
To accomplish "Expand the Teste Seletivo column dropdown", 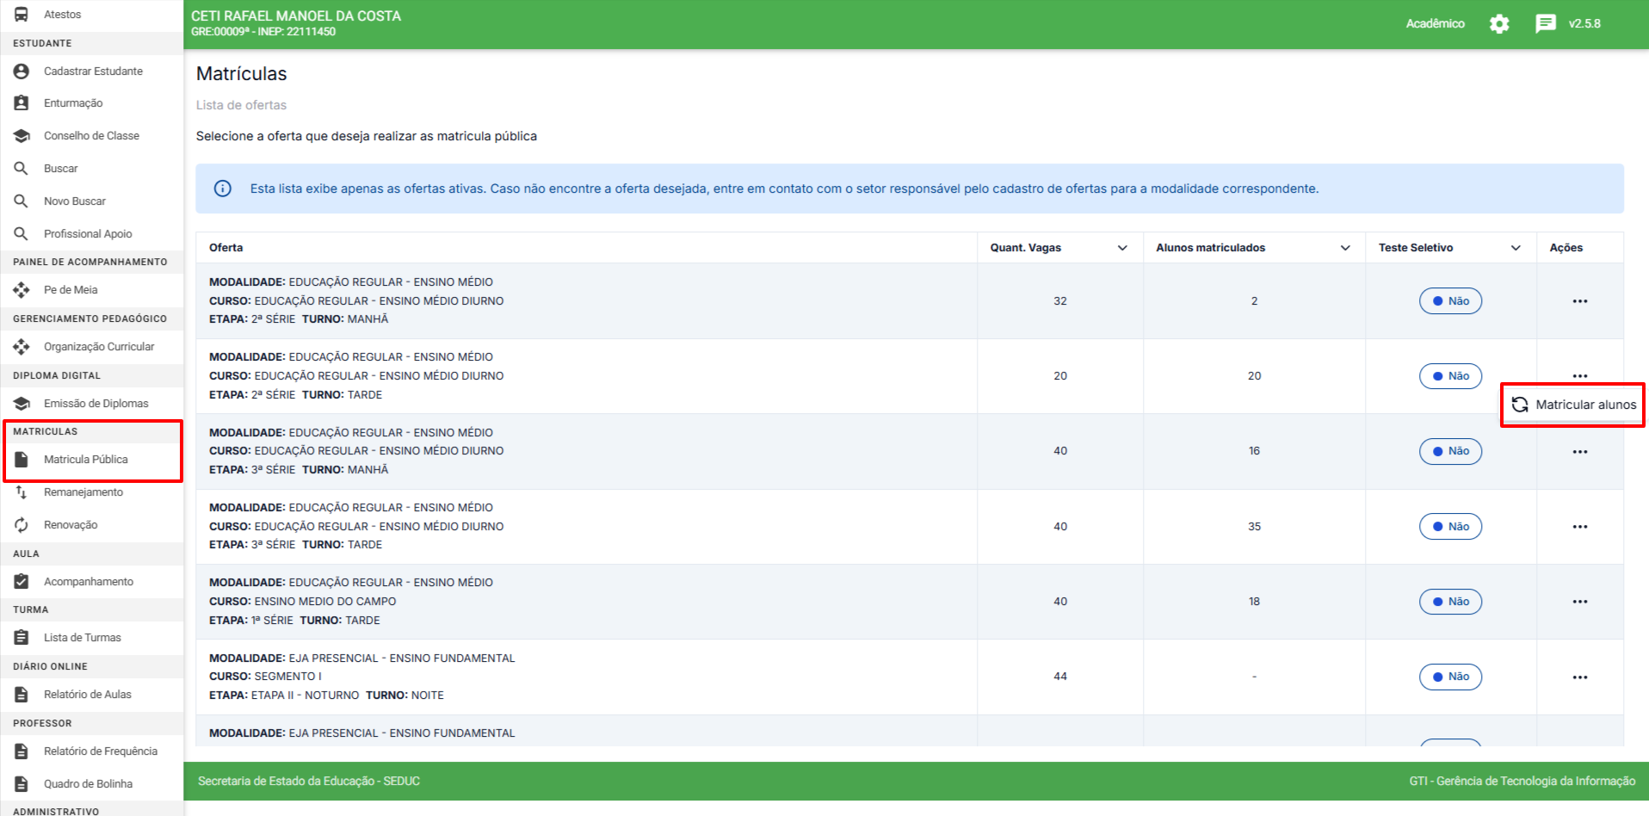I will point(1515,248).
